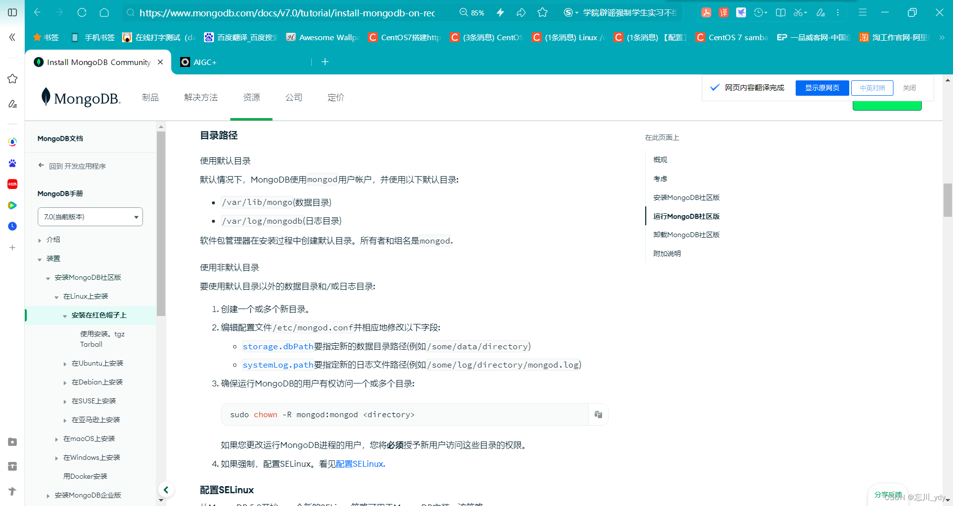Open the browser PDF reader tool
953x506 pixels.
point(706,12)
